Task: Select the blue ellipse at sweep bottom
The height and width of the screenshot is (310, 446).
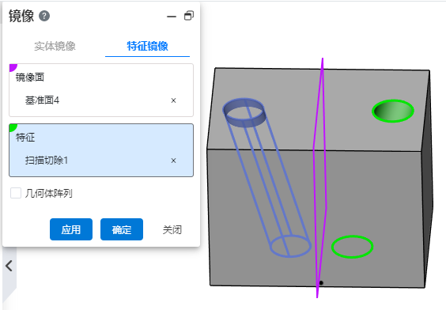Action: pos(290,246)
